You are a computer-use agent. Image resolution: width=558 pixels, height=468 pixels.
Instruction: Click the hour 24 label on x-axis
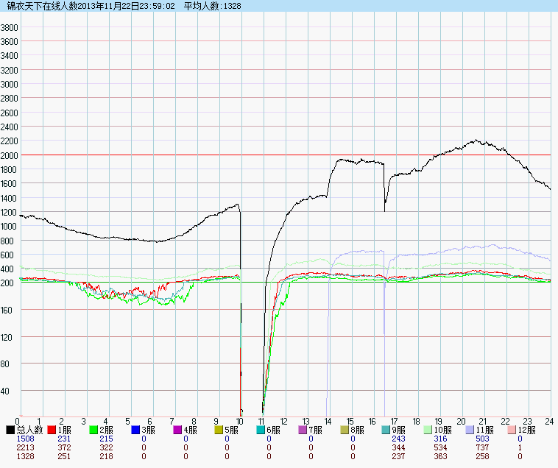pos(547,422)
